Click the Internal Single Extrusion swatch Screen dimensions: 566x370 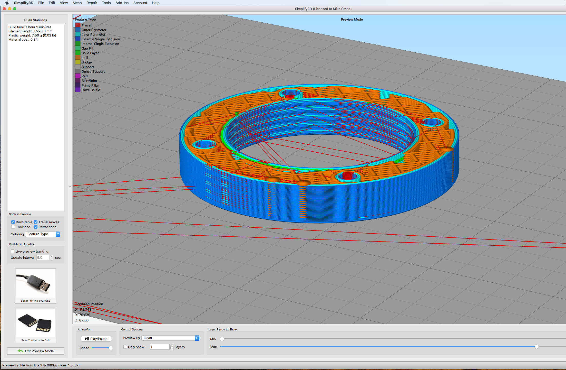(78, 44)
